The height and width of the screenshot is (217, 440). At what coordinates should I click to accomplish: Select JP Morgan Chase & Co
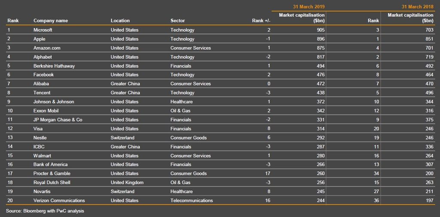pyautogui.click(x=58, y=120)
